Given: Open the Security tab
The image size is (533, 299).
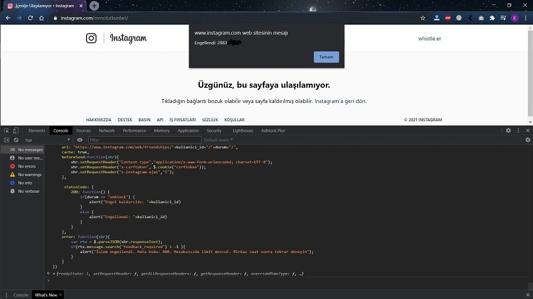Looking at the screenshot, I should (214, 131).
